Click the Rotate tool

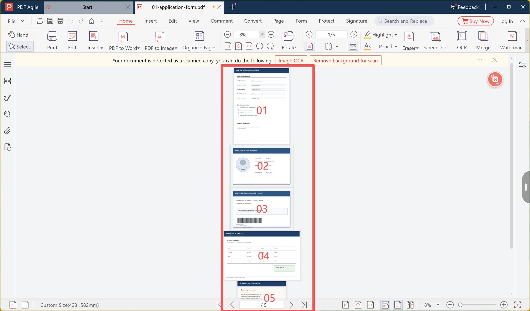pyautogui.click(x=289, y=41)
